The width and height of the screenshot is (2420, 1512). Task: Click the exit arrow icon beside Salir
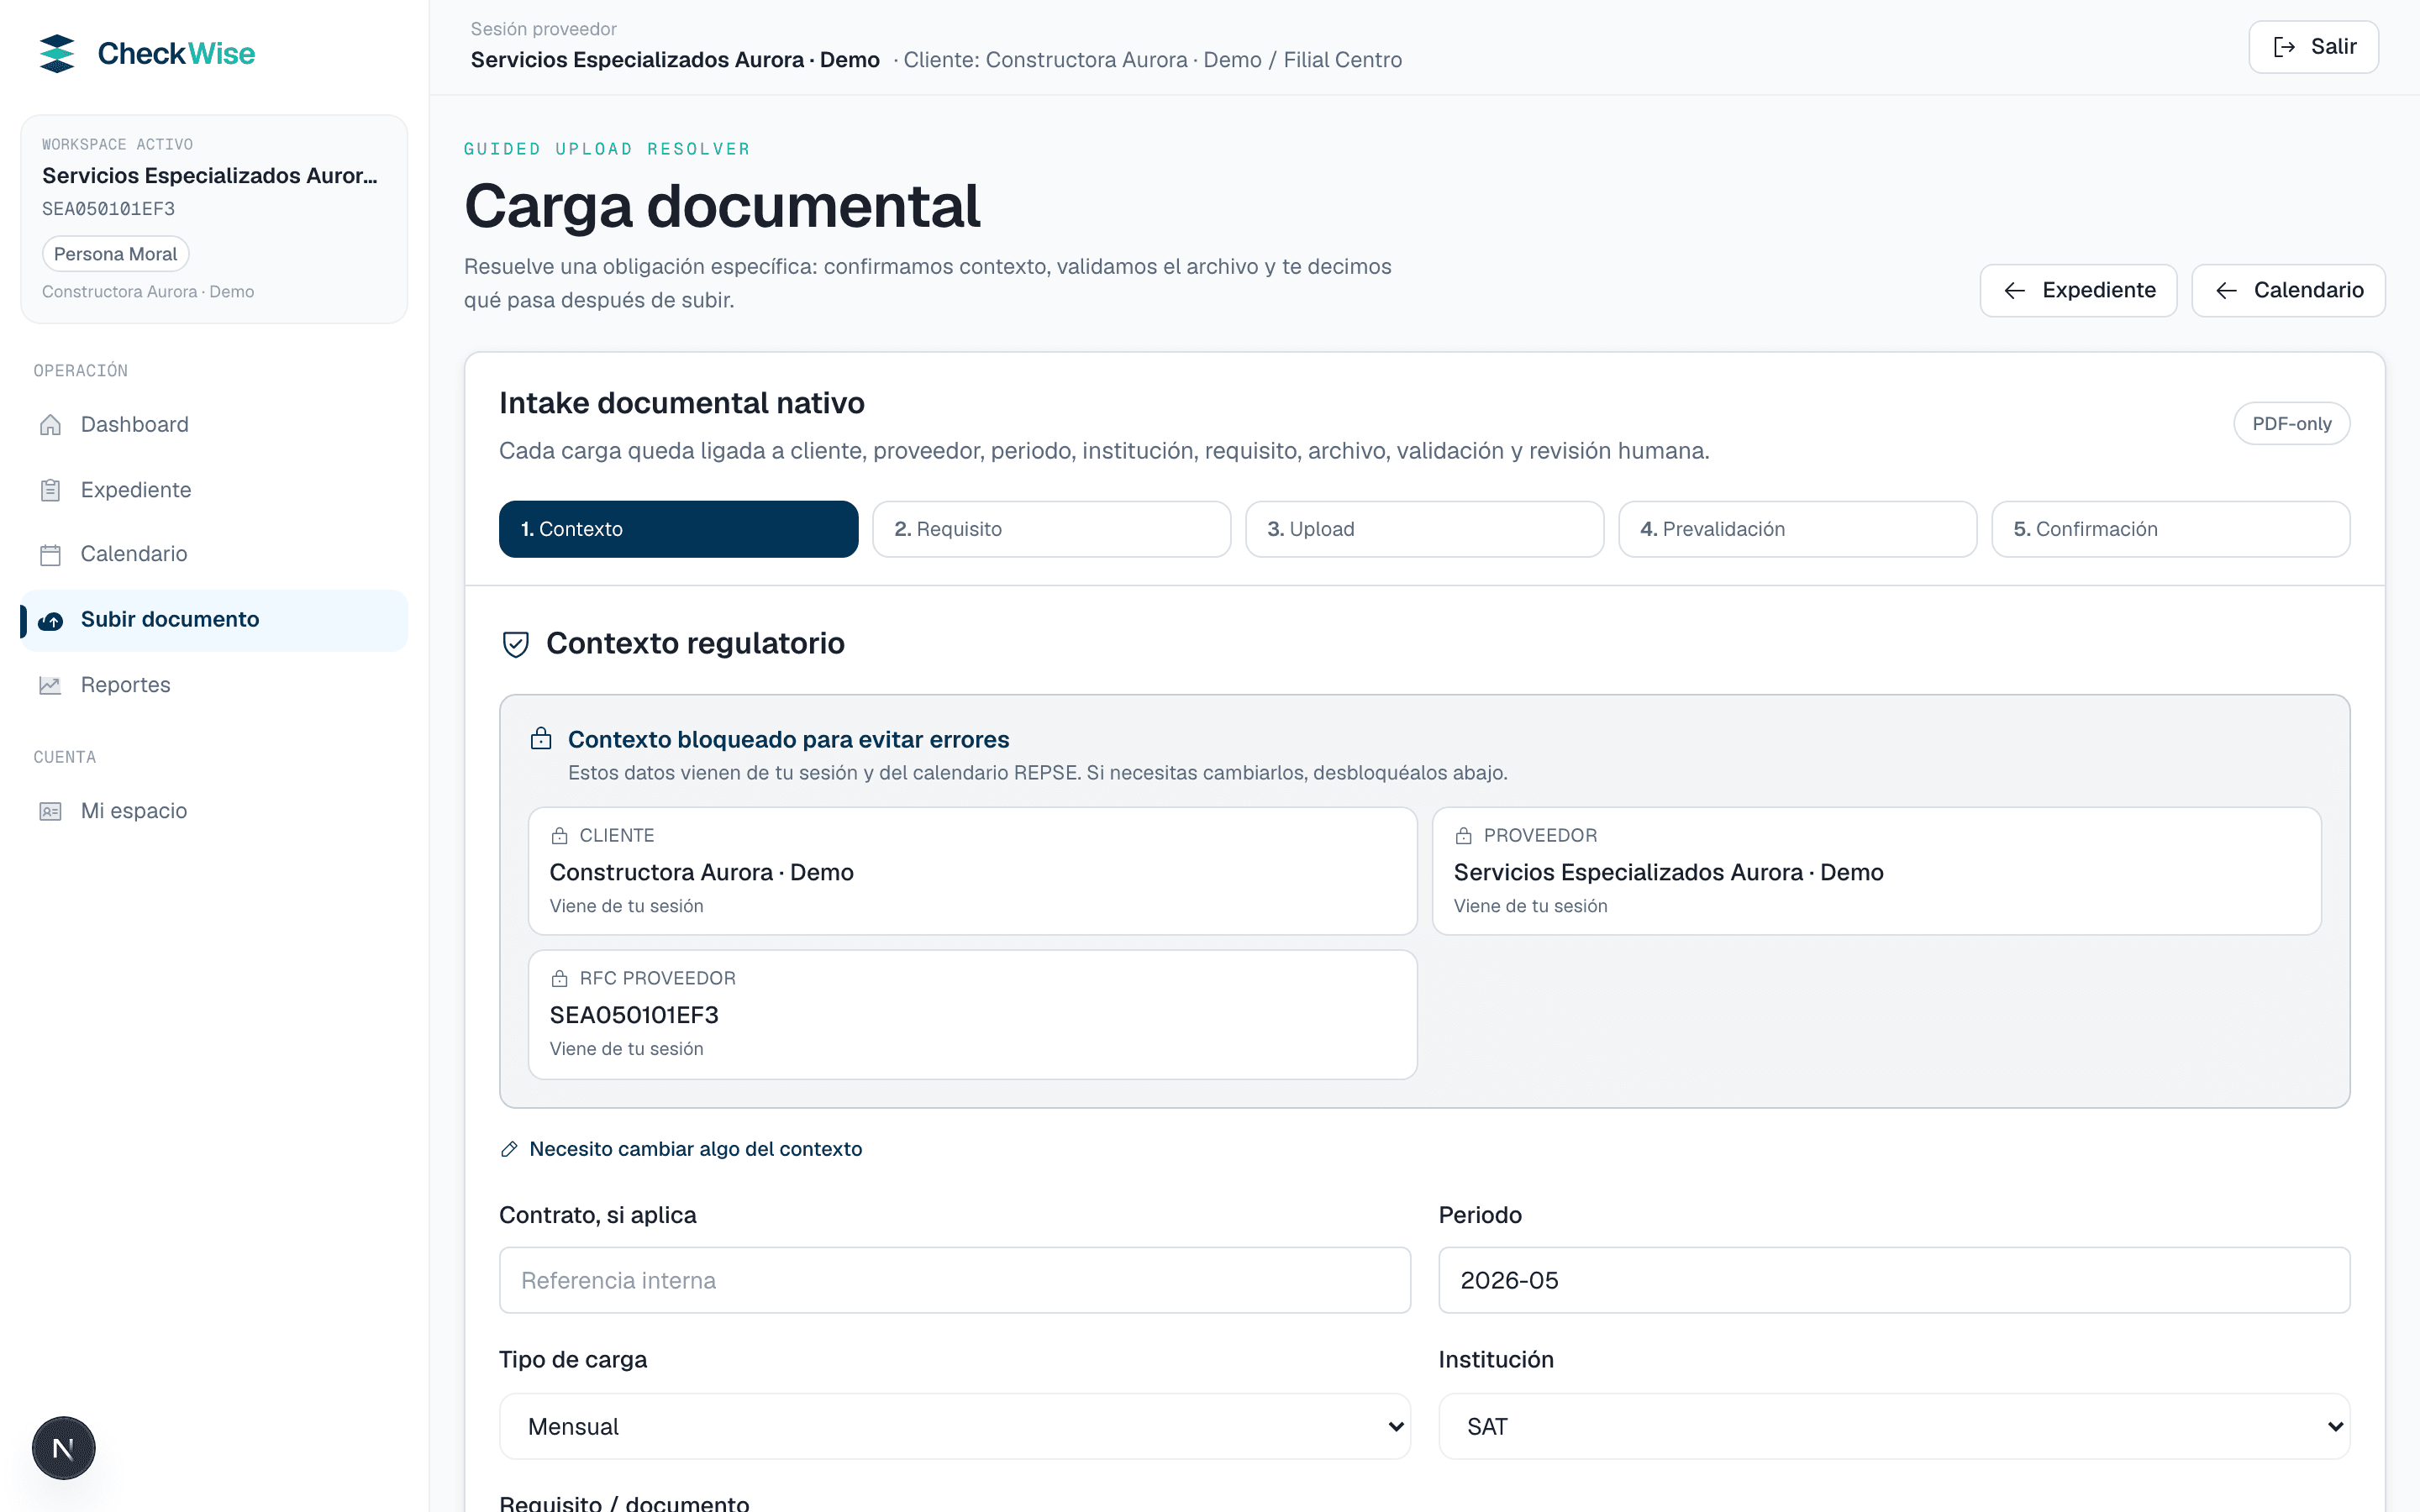2284,47
